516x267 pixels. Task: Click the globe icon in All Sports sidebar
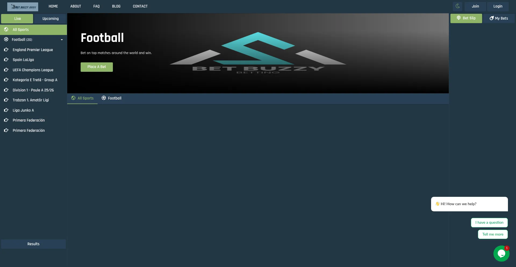(x=6, y=30)
